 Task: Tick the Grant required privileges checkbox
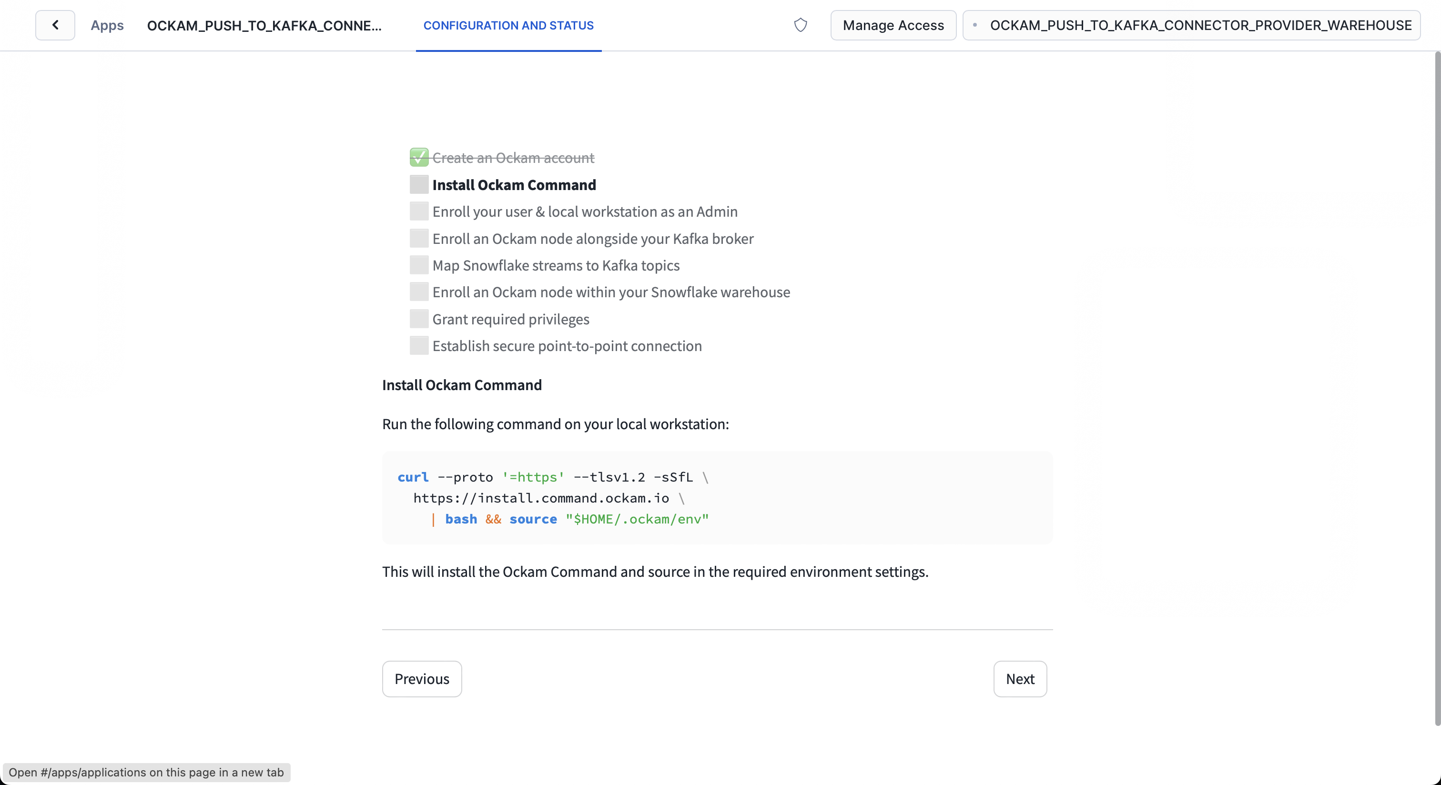point(419,319)
